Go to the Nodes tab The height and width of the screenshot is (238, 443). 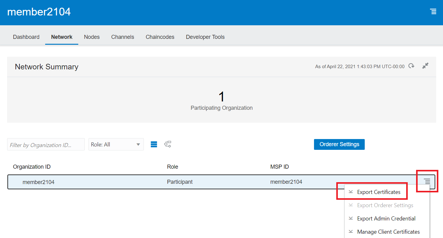[x=92, y=37]
